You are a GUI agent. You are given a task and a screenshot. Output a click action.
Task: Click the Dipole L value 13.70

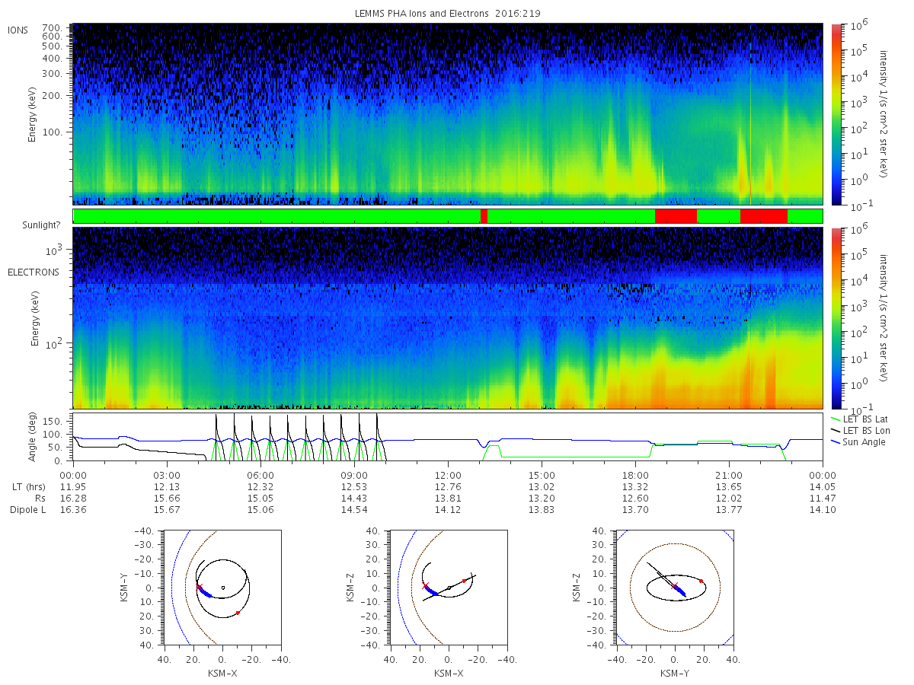click(635, 510)
